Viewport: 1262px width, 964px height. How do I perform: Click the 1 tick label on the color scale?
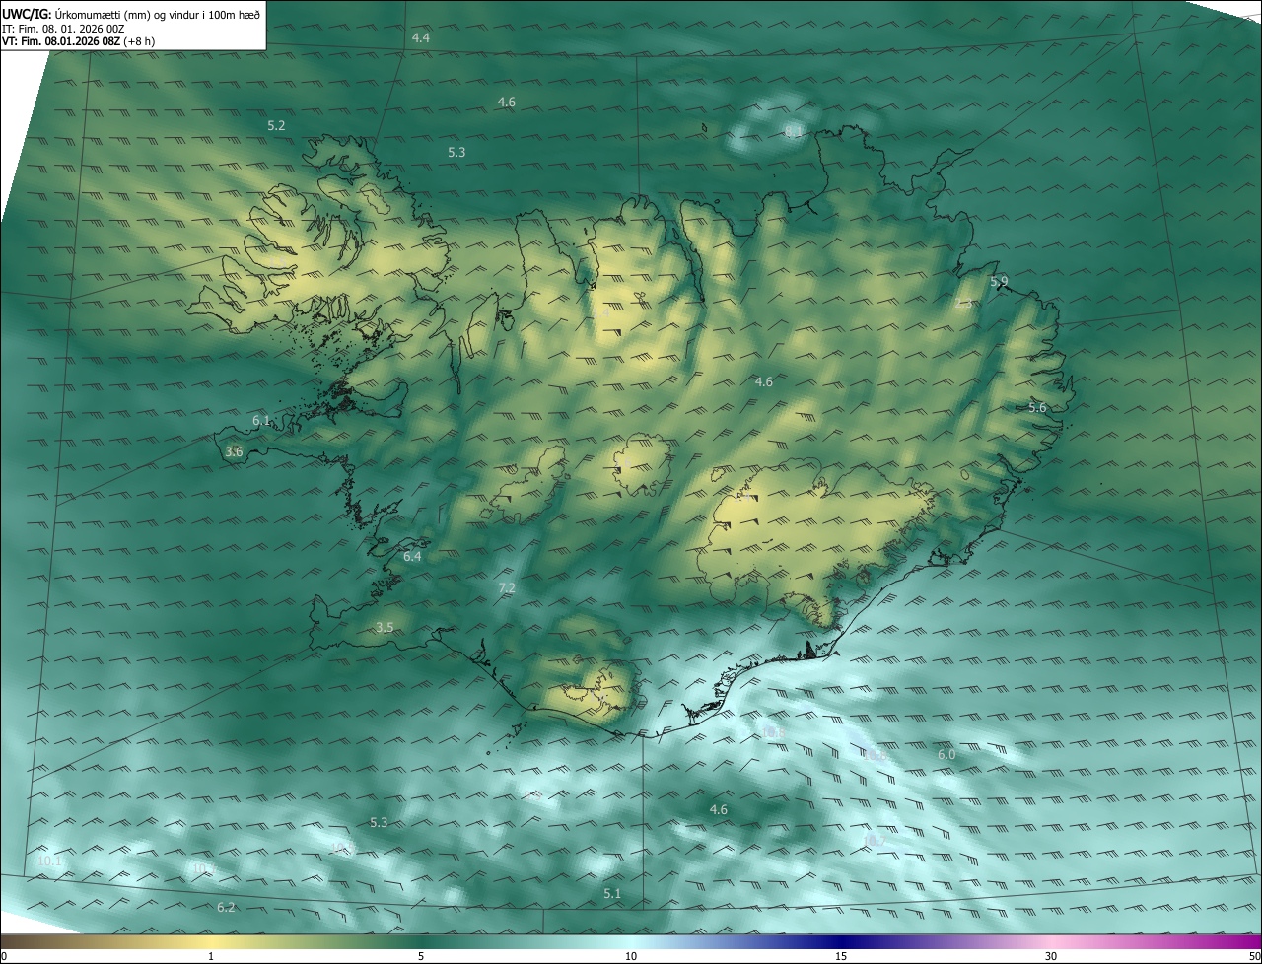(211, 956)
